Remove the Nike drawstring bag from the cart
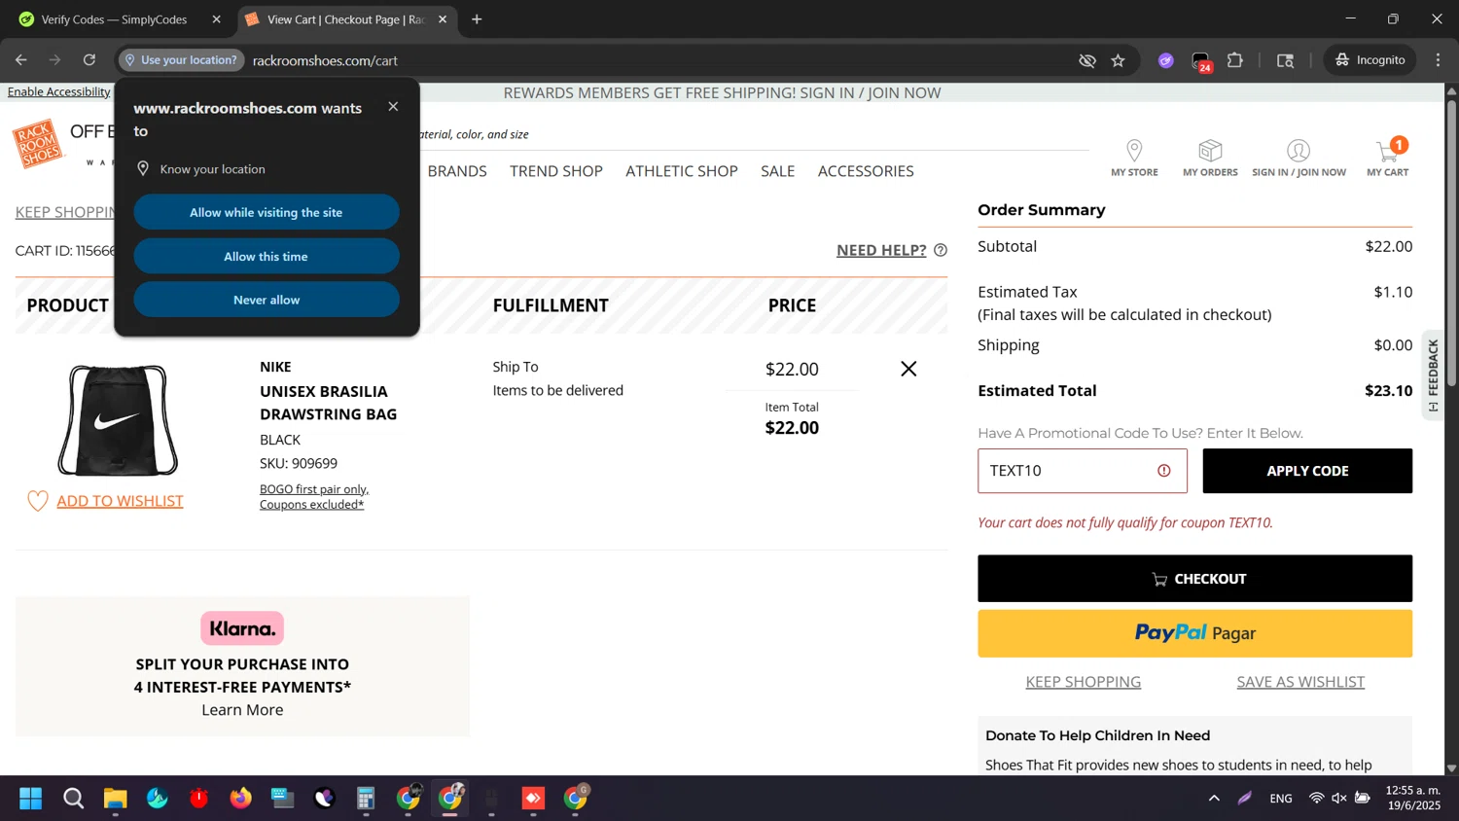Screen dimensions: 1459x821 908,369
